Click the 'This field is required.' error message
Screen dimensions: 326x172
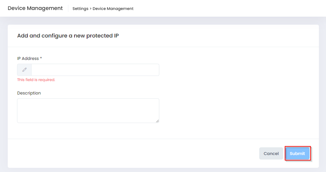36,80
